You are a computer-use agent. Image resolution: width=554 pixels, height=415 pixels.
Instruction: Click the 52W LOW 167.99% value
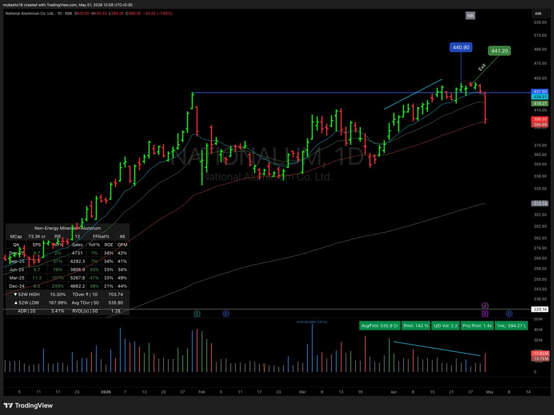click(x=58, y=303)
